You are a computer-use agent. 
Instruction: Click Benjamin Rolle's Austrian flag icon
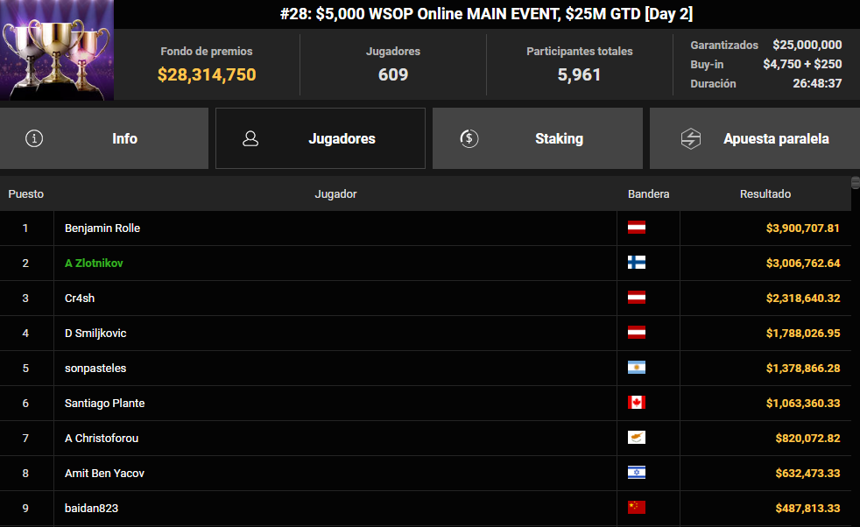637,228
